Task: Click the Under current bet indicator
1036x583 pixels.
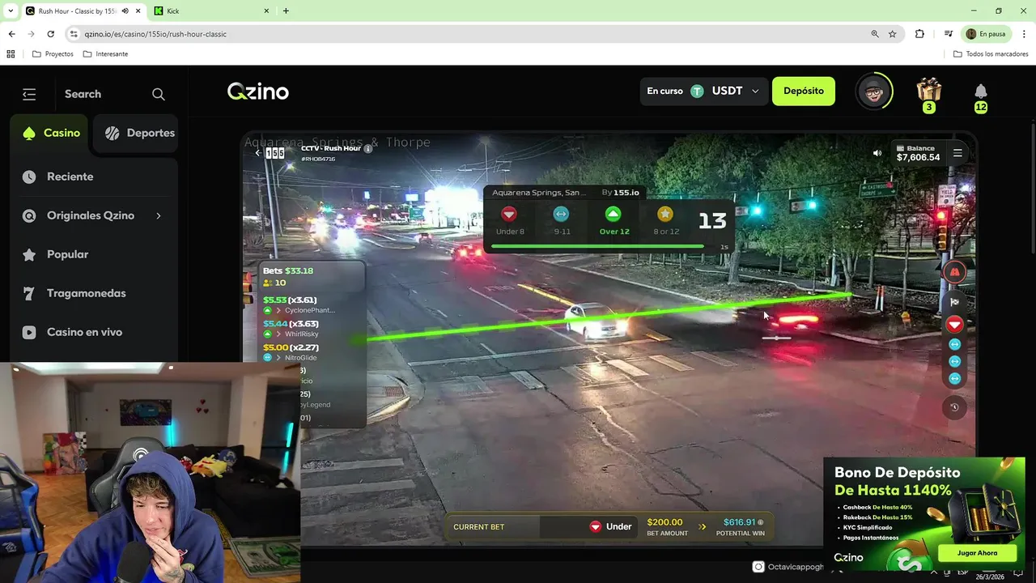Action: pos(611,526)
